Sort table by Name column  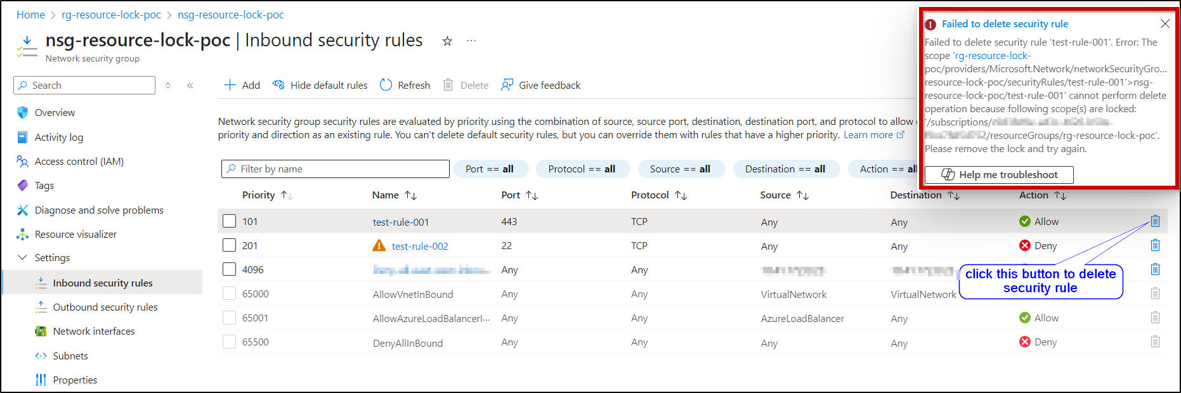394,195
